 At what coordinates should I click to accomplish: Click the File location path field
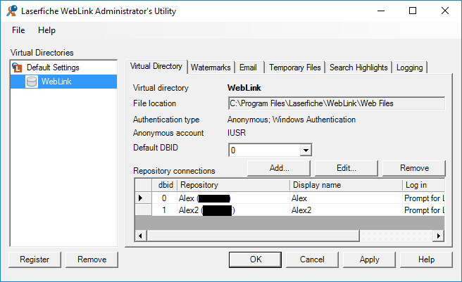tap(337, 103)
